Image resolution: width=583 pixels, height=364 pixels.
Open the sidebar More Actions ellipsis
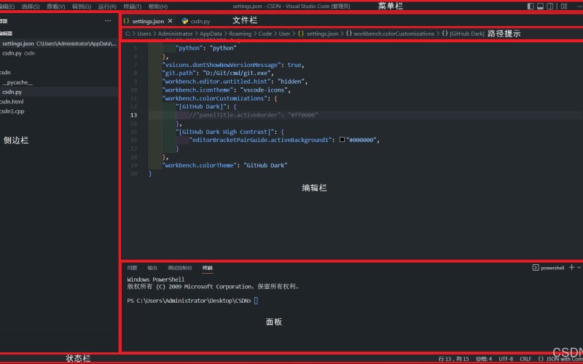click(108, 21)
